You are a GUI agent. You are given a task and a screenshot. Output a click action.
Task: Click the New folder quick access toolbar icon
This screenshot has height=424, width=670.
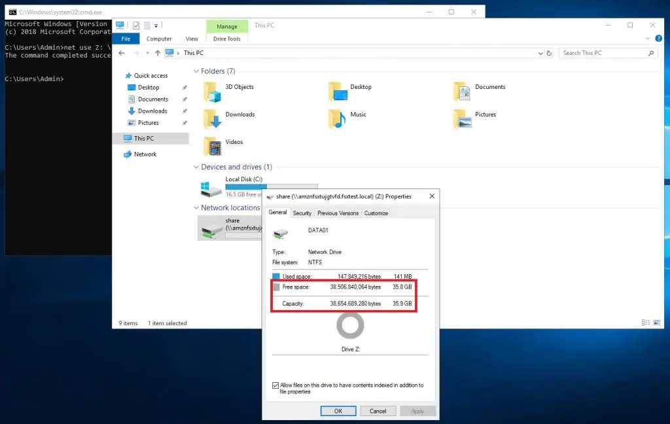pos(147,26)
